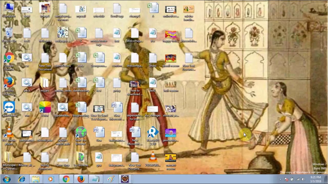328x184 pixels.
Task: Launch Internet Explorer from taskbar
Action: point(22,179)
